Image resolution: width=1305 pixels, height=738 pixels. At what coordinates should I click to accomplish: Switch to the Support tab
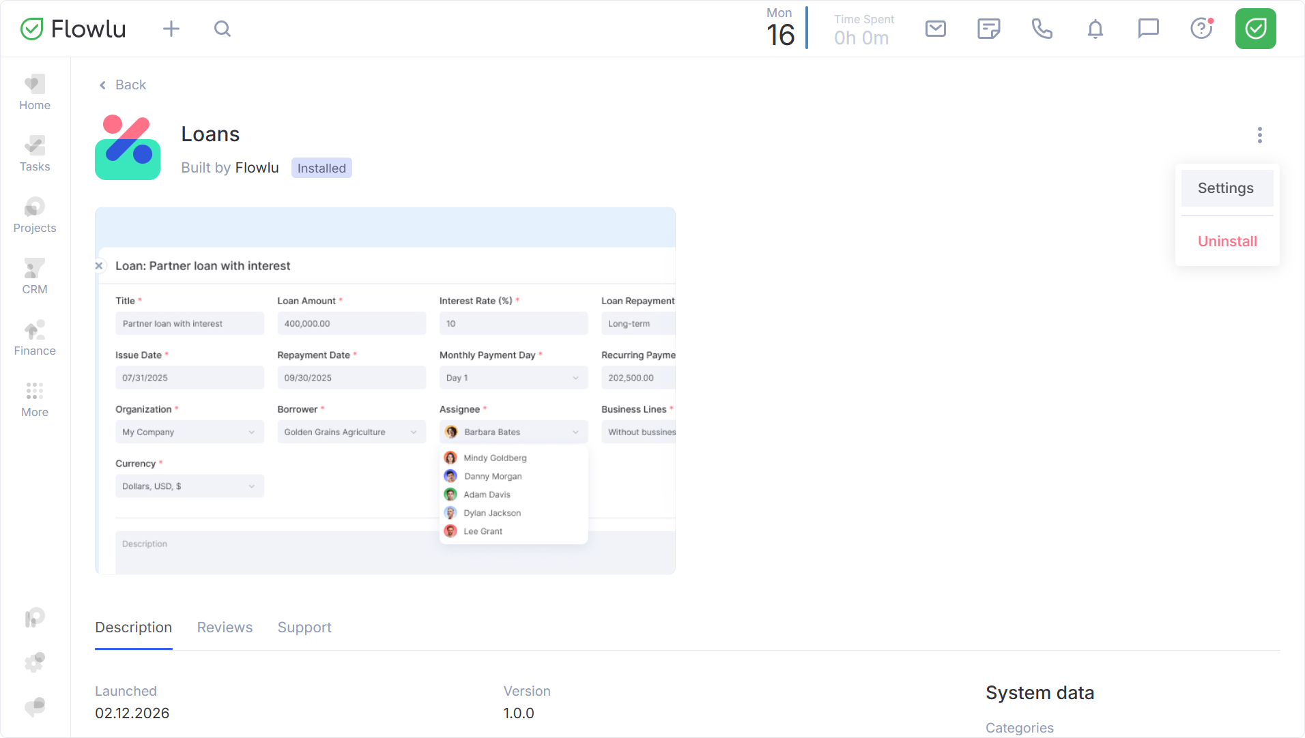click(304, 628)
